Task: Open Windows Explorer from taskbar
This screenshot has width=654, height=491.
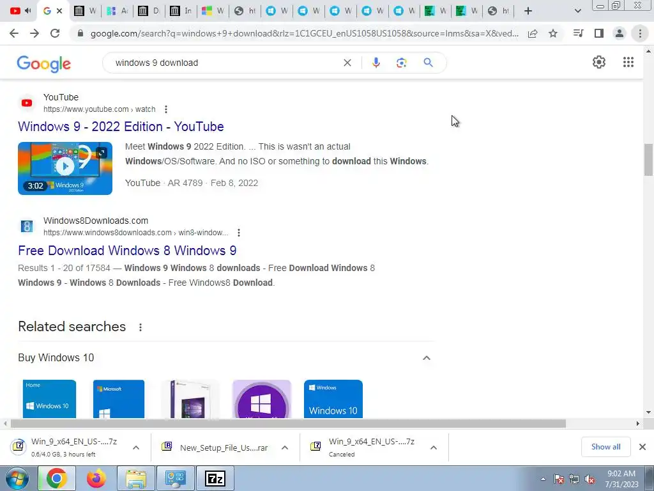Action: (136, 478)
